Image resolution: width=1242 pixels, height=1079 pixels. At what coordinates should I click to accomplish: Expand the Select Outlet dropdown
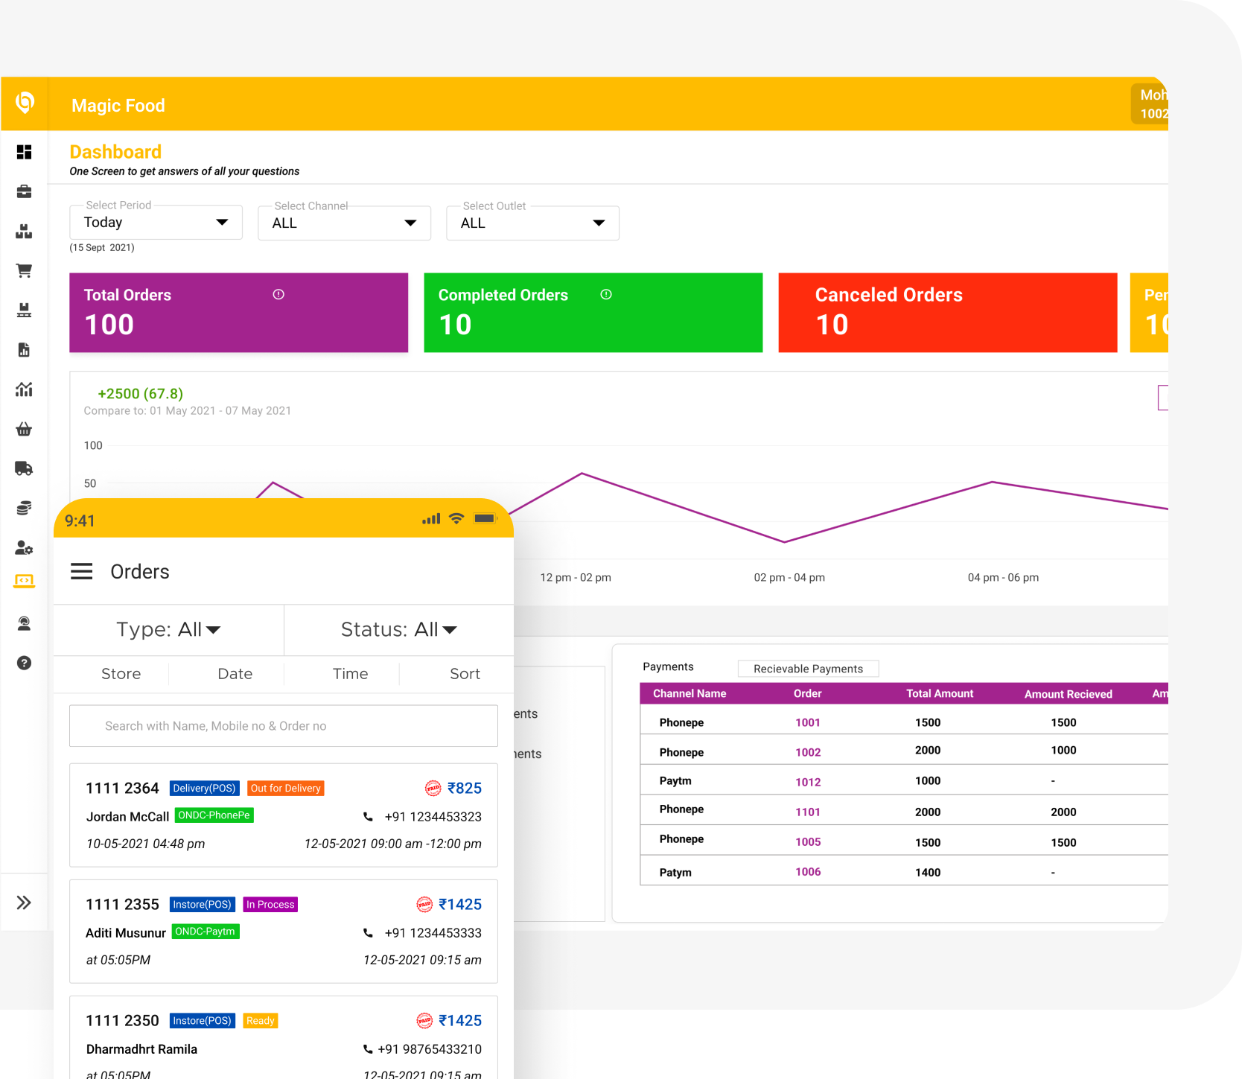(x=532, y=223)
